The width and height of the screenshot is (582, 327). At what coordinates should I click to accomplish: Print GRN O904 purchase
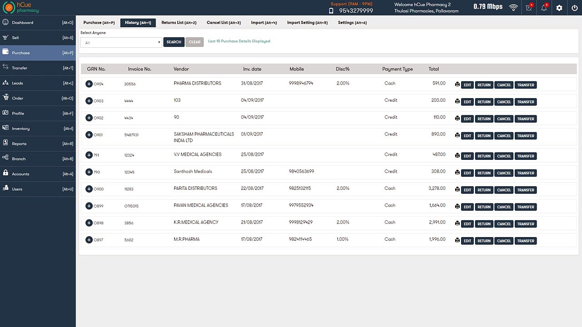(x=457, y=85)
